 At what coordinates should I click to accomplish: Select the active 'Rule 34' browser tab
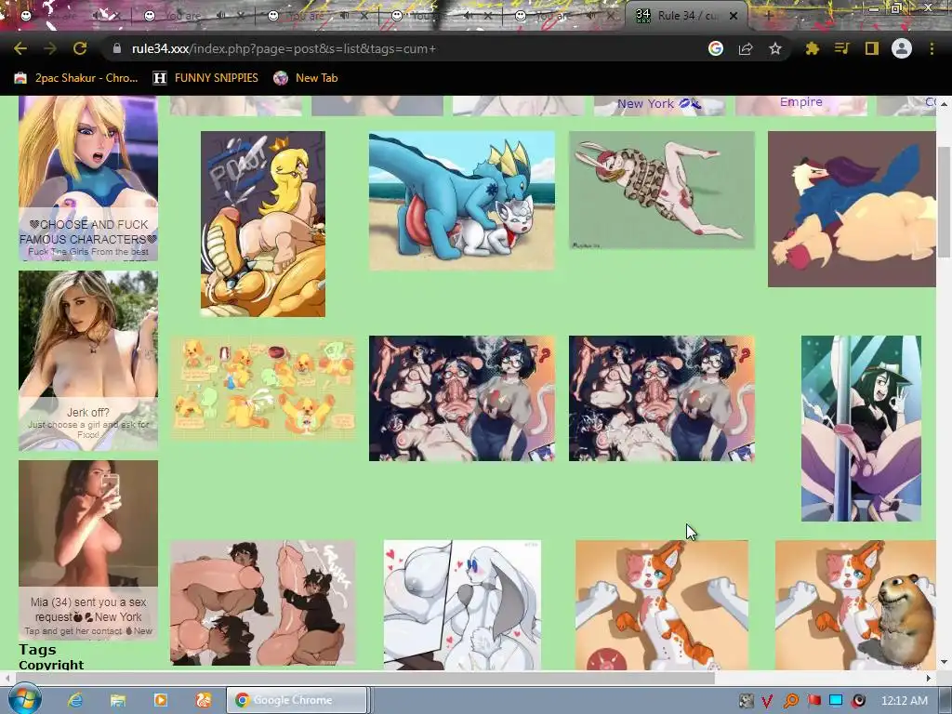(x=686, y=16)
